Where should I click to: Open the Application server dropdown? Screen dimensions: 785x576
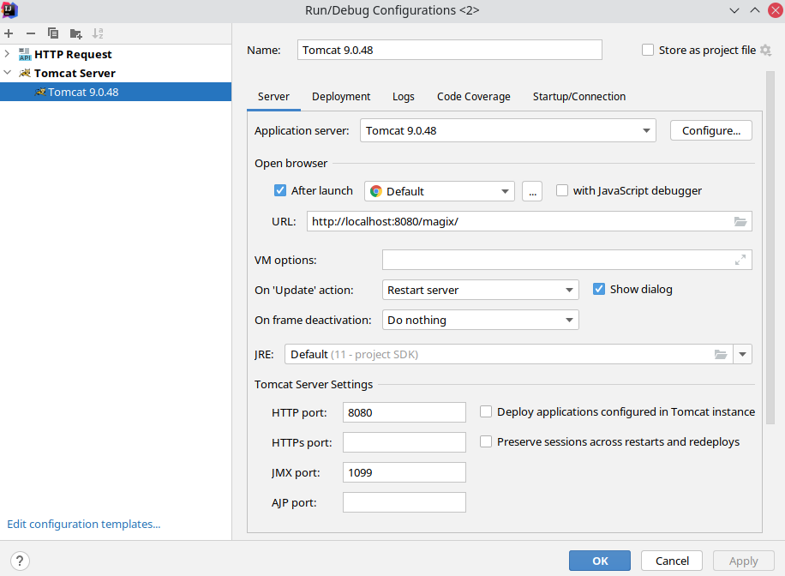(507, 131)
